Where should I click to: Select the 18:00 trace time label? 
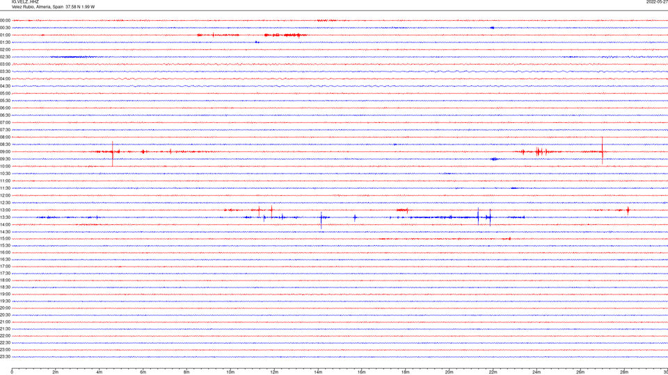[5, 280]
